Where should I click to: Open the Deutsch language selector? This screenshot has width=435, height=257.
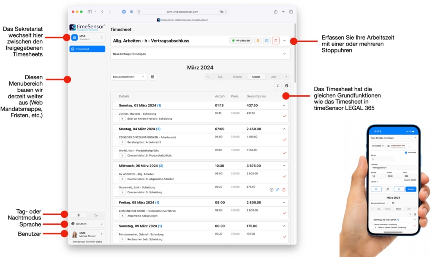point(87,224)
